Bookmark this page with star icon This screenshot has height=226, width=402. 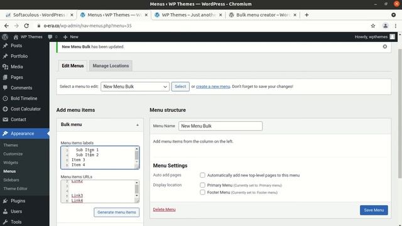click(373, 26)
